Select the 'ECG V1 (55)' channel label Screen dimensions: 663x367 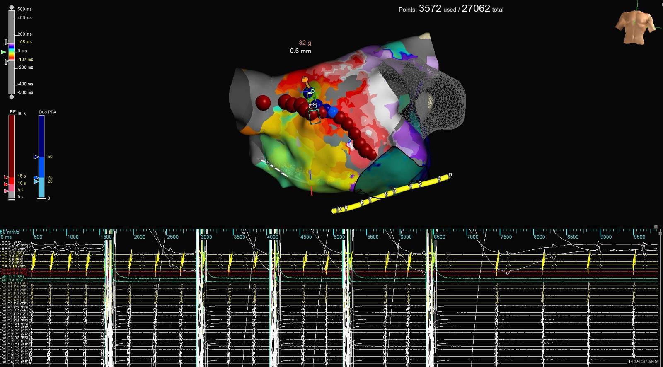click(x=14, y=250)
